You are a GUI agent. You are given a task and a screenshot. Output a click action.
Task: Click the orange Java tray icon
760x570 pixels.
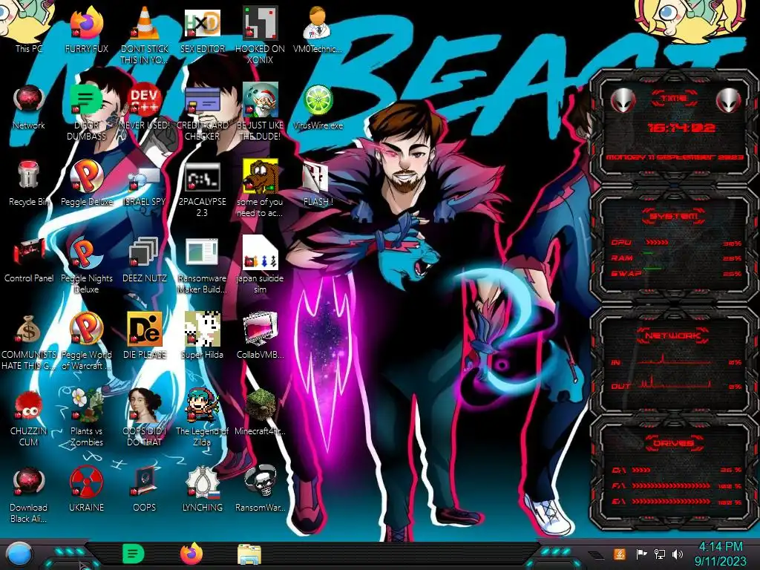[620, 554]
